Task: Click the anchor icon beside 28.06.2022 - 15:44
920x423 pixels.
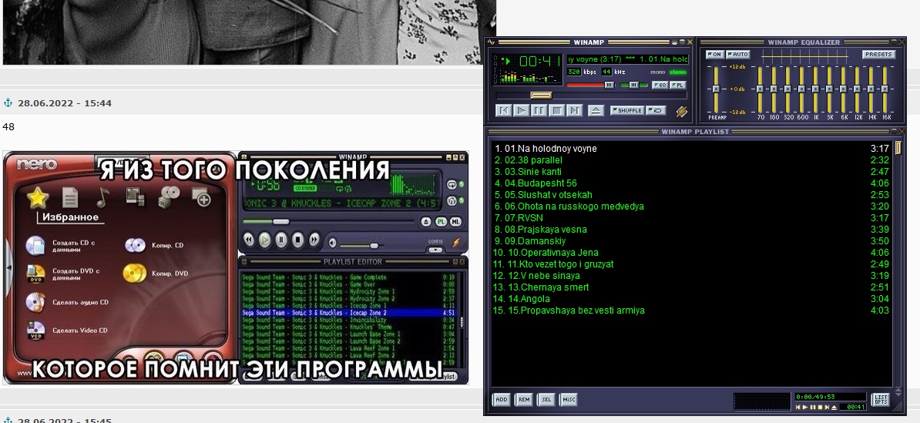Action: coord(8,102)
